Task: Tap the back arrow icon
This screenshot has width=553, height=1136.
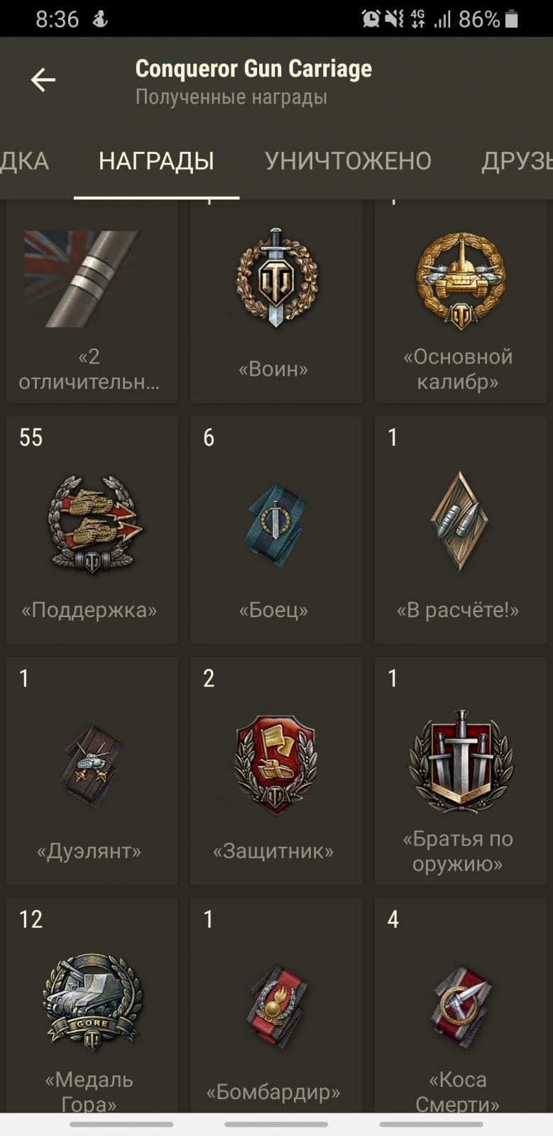Action: (x=43, y=80)
